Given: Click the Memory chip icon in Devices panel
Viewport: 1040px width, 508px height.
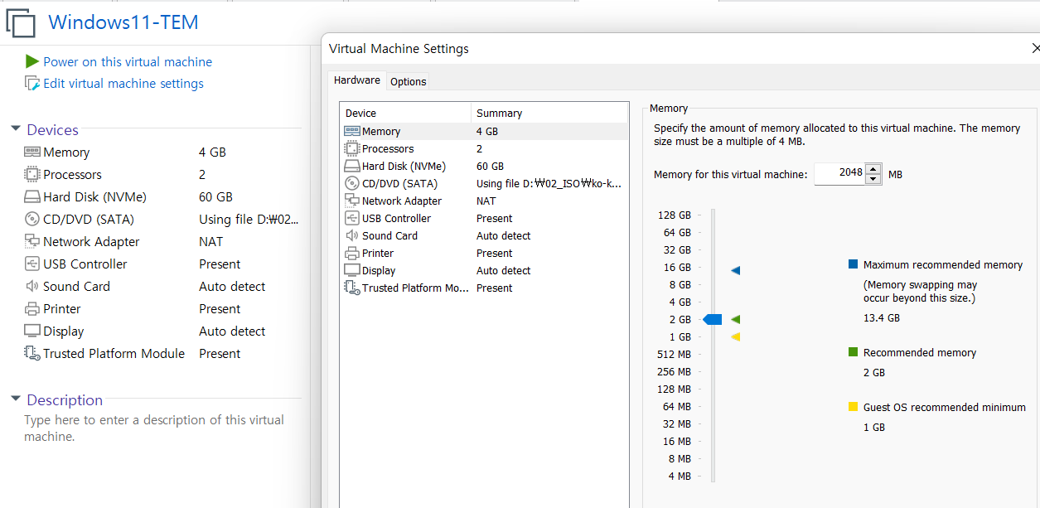Looking at the screenshot, I should point(32,152).
